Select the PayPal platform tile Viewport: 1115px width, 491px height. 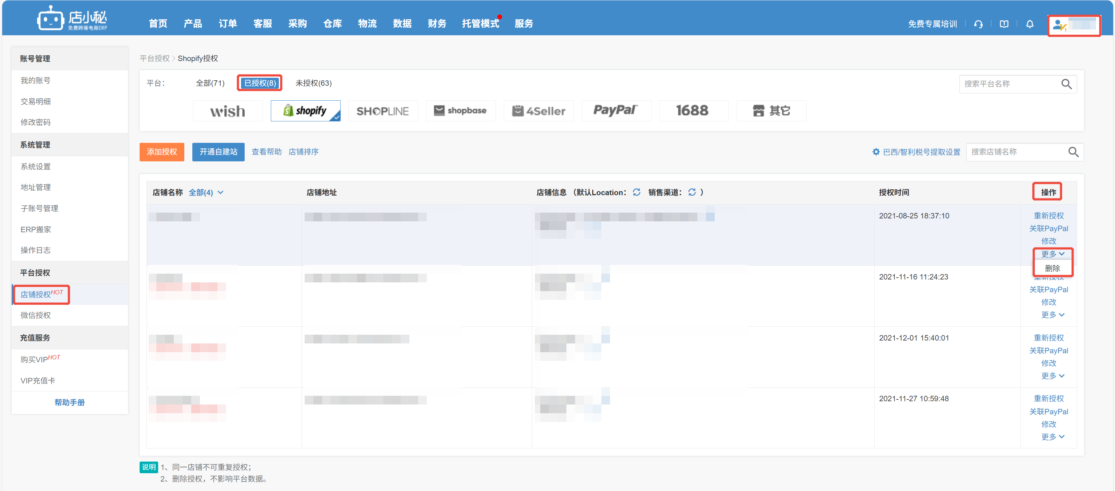click(x=615, y=111)
